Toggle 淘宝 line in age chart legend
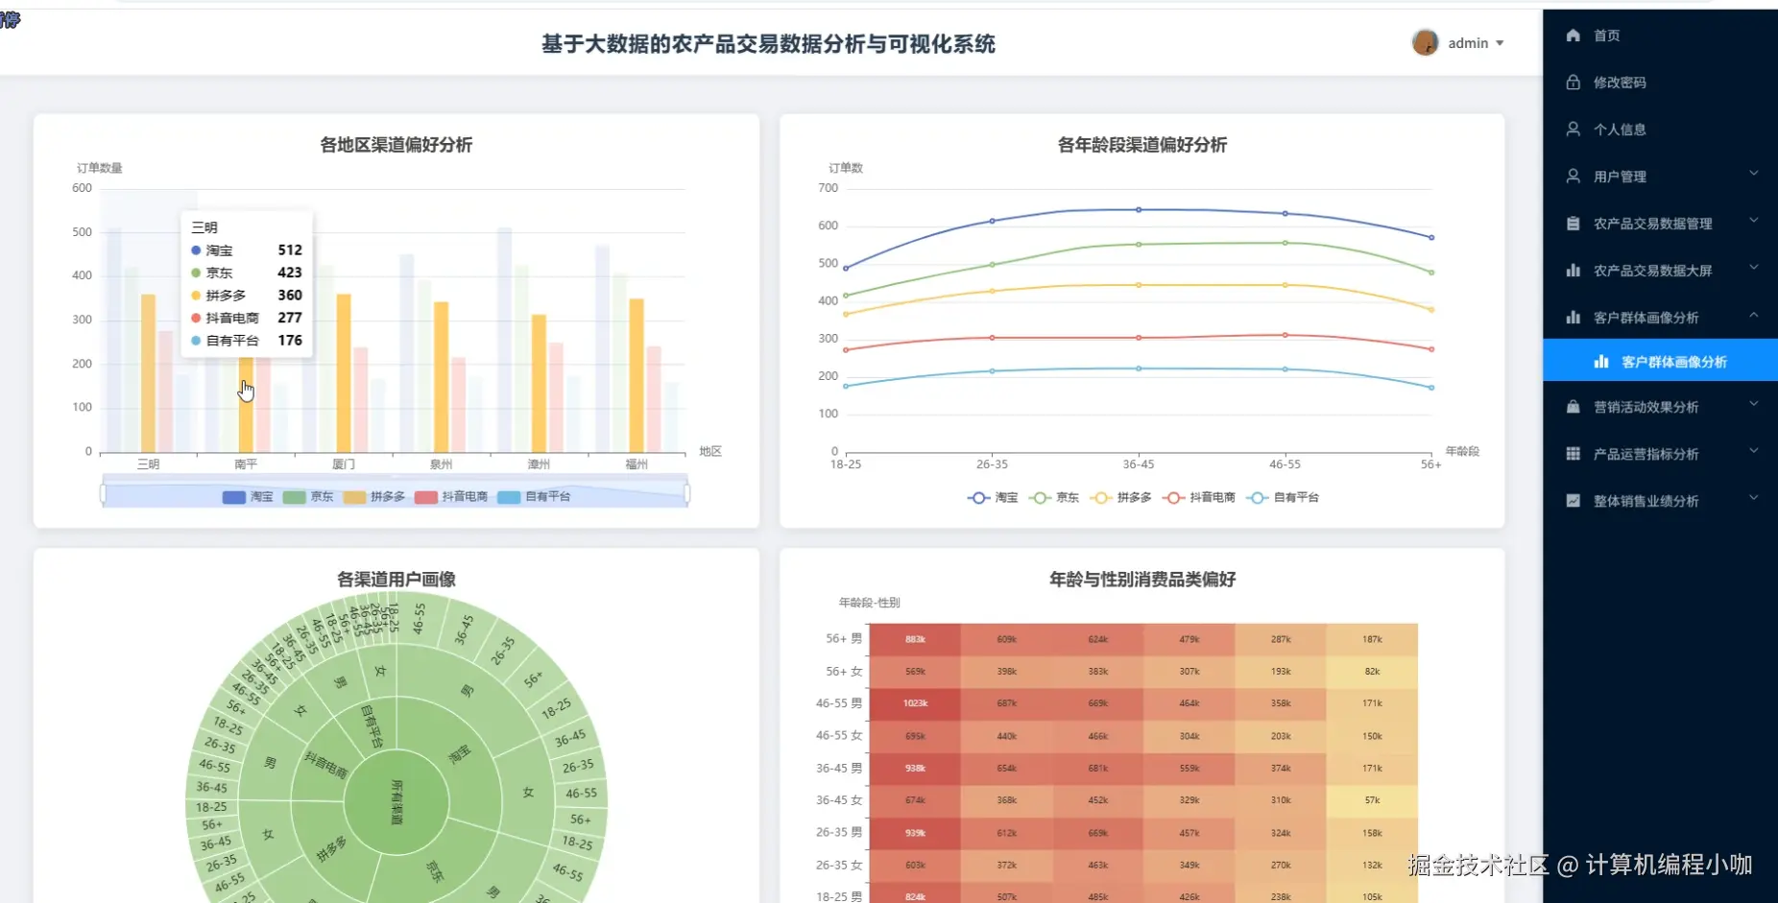Image resolution: width=1778 pixels, height=903 pixels. tap(993, 498)
